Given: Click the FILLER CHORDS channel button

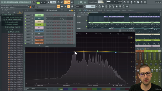Looking at the screenshot, I should (x=39, y=37).
